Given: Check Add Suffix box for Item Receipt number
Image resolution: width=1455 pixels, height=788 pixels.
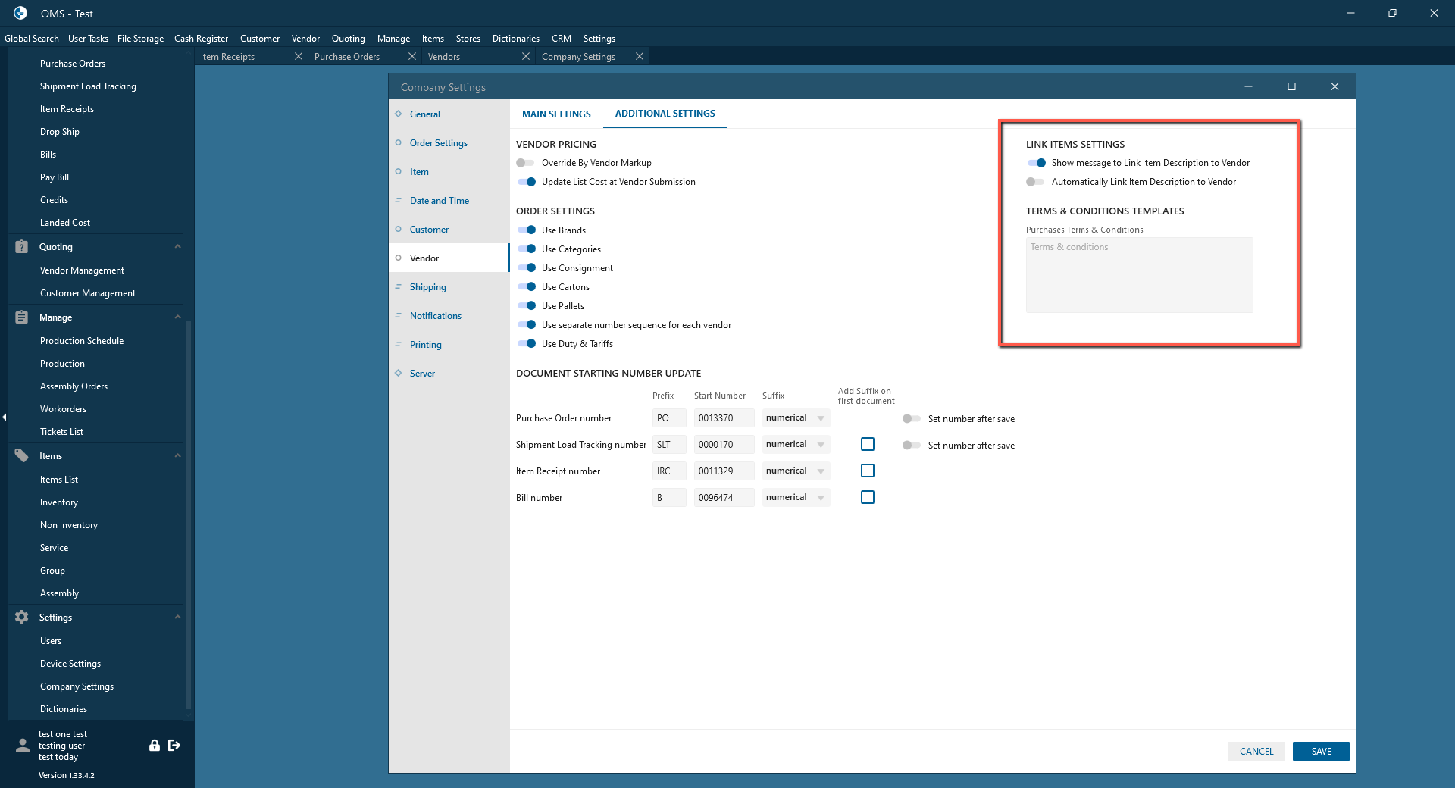Looking at the screenshot, I should tap(868, 471).
